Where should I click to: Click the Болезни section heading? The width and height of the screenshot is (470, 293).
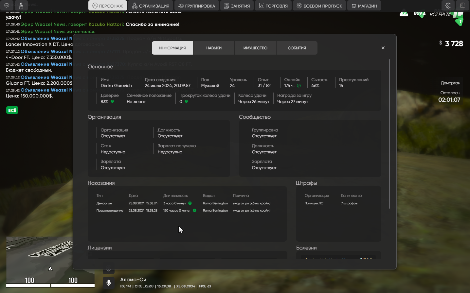coord(306,248)
